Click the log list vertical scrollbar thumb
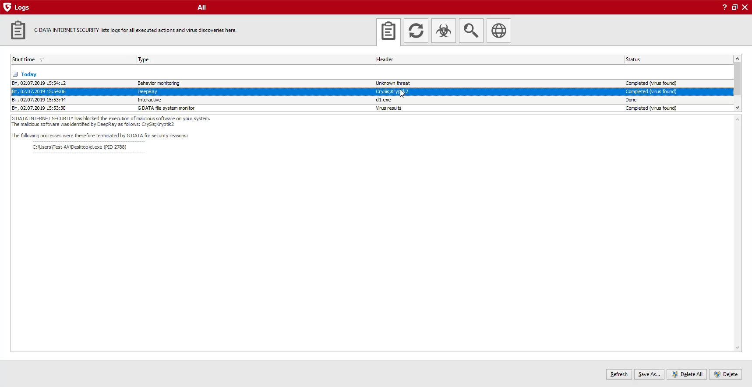752x387 pixels. [738, 79]
